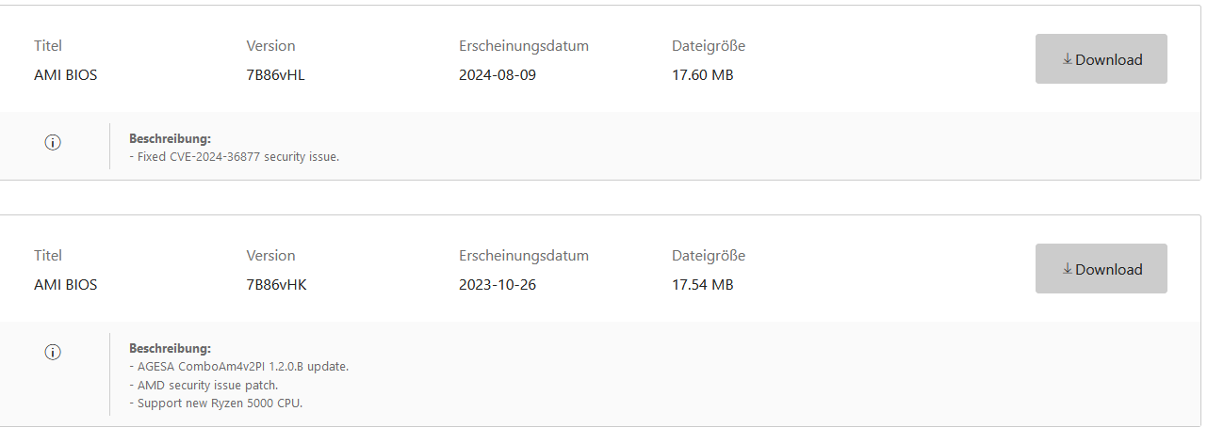The height and width of the screenshot is (443, 1224).
Task: Click the 17.54 MB file size
Action: [702, 285]
